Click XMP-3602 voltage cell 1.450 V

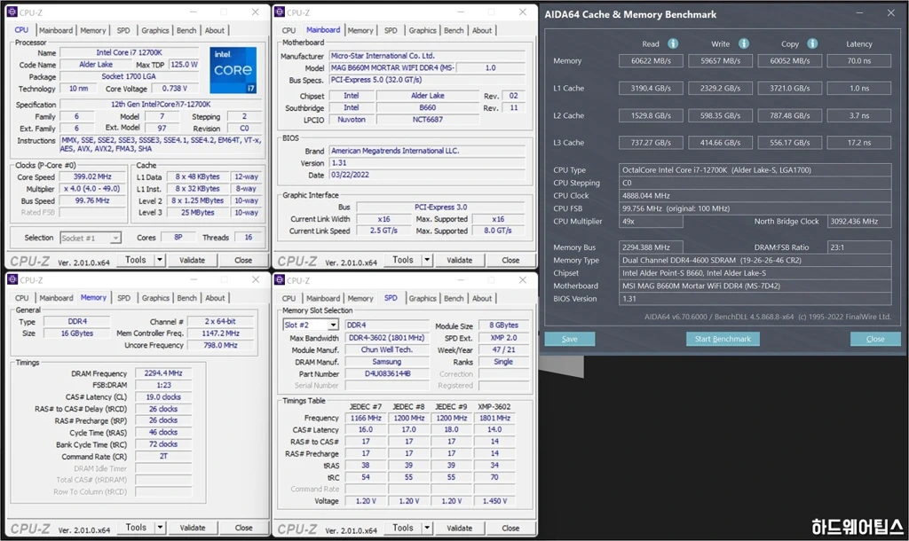click(x=494, y=501)
